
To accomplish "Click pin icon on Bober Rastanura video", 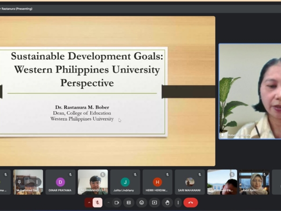I will click(x=223, y=135).
